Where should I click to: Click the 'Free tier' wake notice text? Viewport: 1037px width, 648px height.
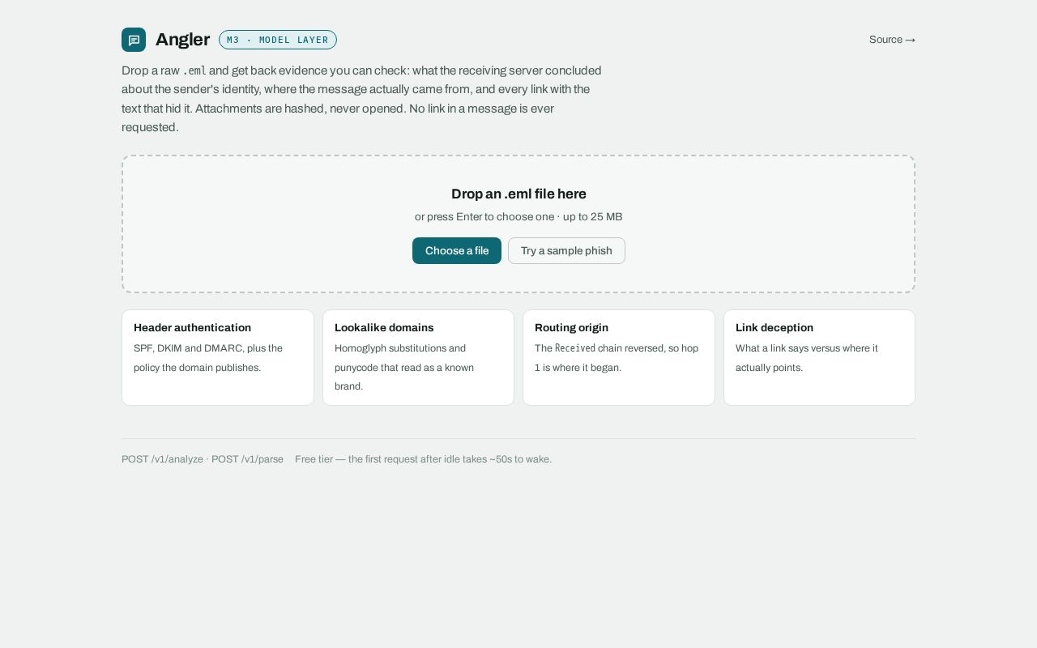[423, 459]
